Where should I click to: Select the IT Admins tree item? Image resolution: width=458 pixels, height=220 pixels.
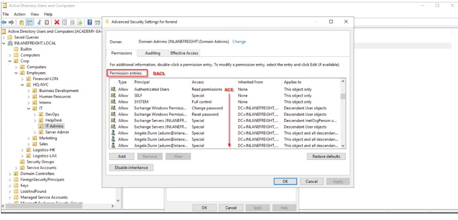click(51, 126)
